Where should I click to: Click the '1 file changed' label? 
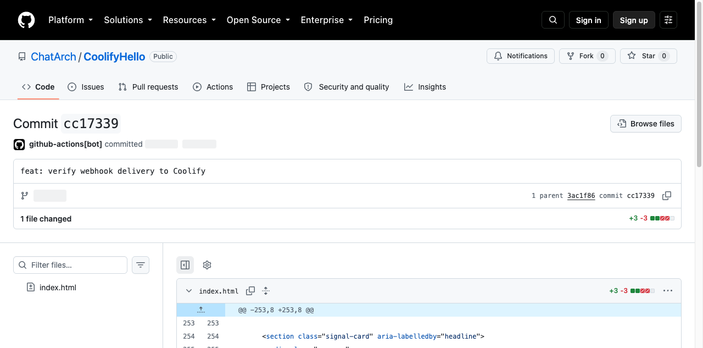(46, 219)
